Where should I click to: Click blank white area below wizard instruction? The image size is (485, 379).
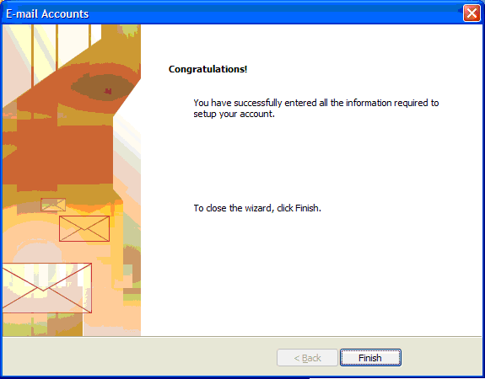click(310, 272)
